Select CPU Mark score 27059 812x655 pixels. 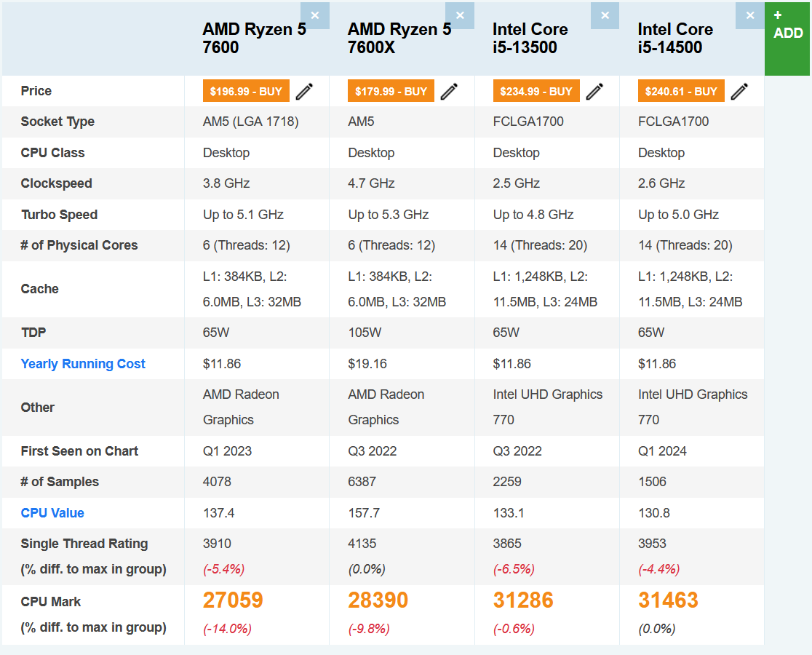click(233, 600)
